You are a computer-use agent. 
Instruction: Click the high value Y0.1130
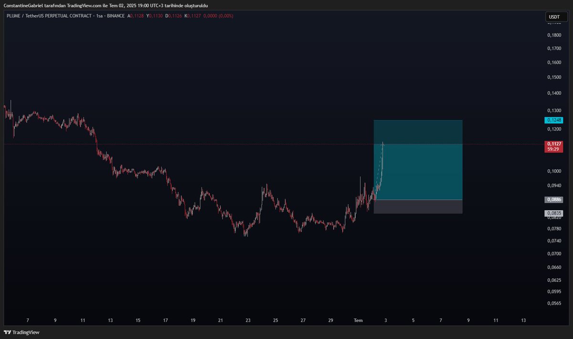[155, 16]
